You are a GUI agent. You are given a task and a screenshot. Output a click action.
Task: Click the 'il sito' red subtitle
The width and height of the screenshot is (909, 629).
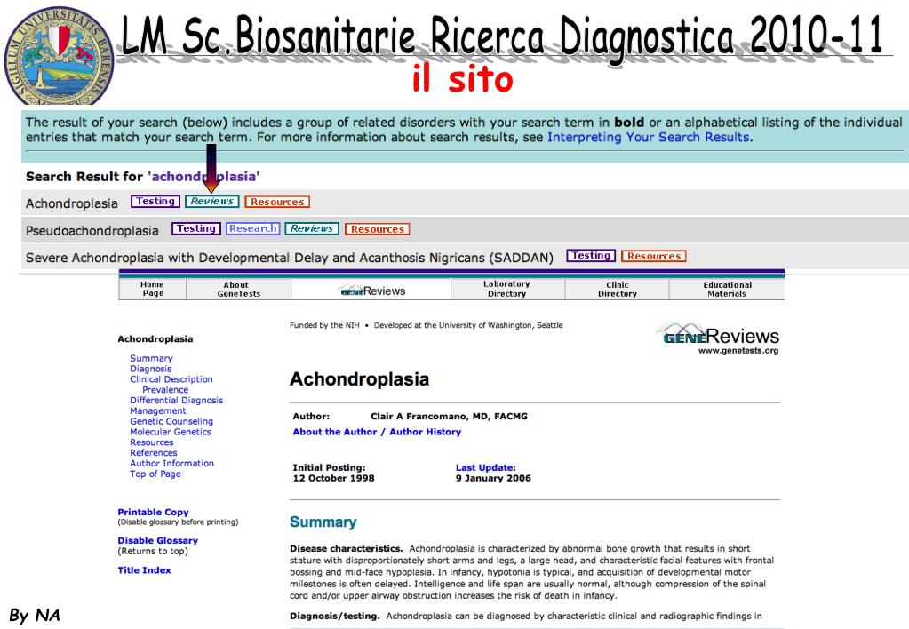point(463,78)
